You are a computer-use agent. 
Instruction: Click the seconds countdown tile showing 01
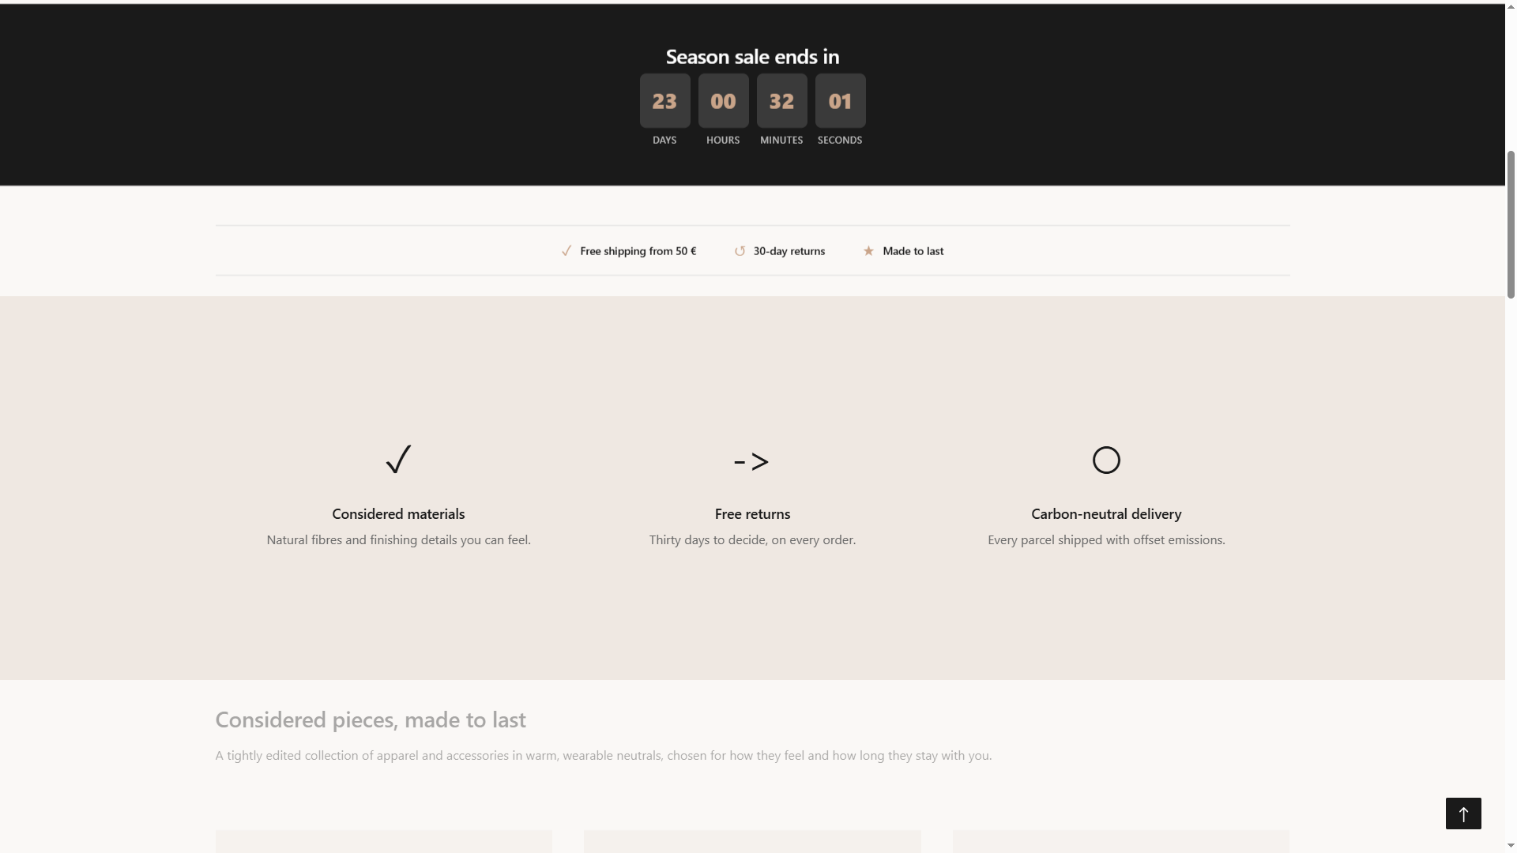(840, 101)
